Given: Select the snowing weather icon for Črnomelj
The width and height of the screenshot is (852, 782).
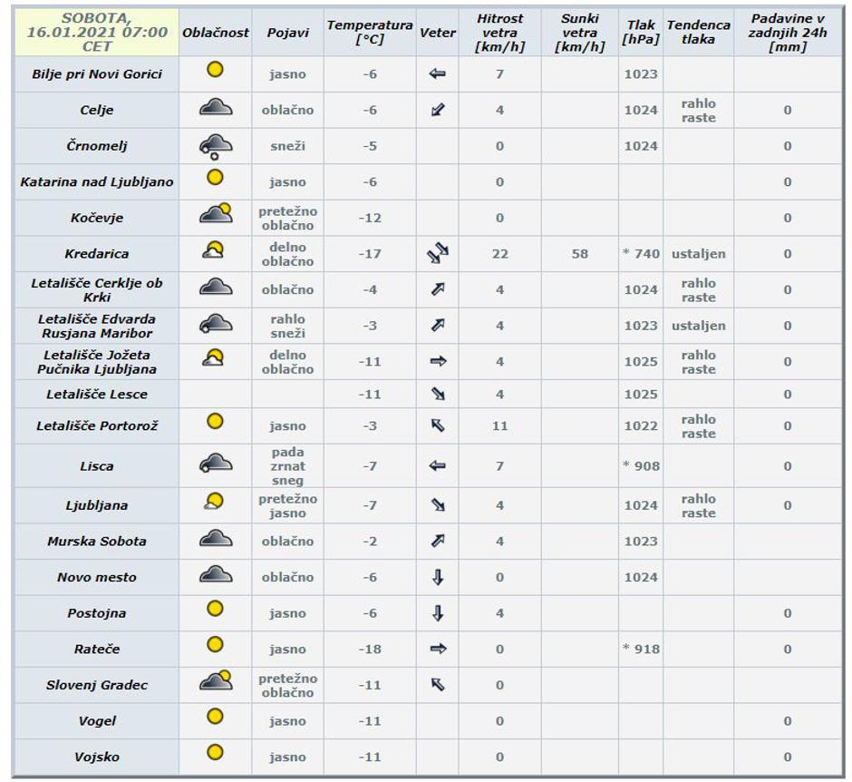Looking at the screenshot, I should tap(214, 145).
